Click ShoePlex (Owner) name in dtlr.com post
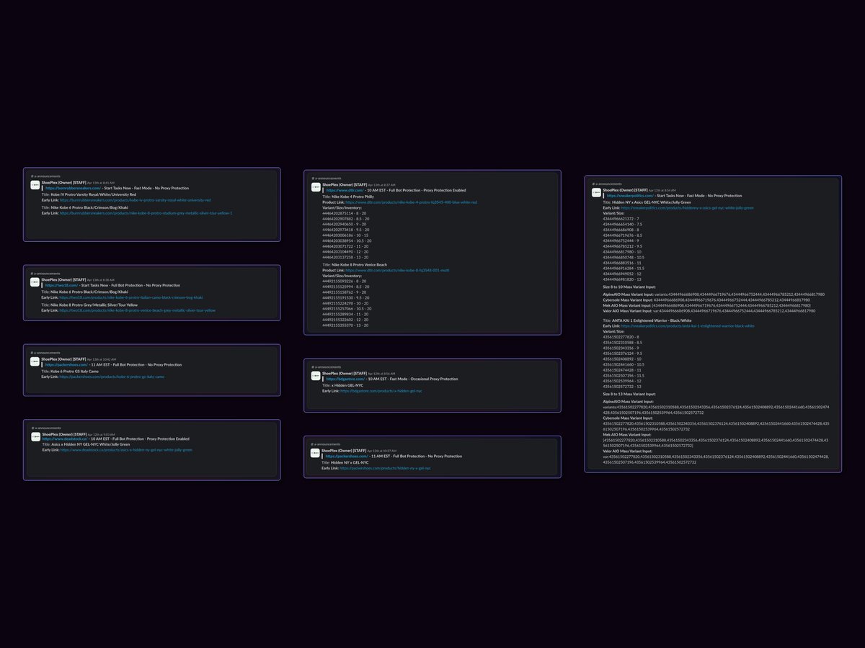 337,185
